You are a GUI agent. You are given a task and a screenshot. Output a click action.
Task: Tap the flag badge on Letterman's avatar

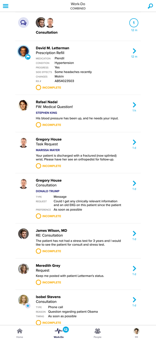point(28,57)
